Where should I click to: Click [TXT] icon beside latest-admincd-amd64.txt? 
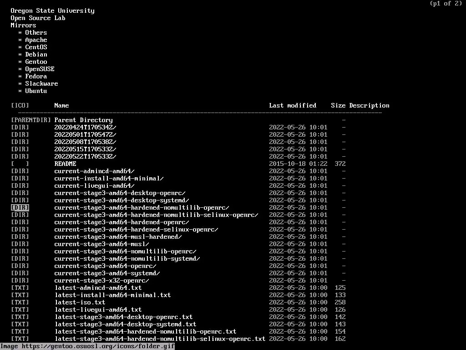(x=20, y=288)
